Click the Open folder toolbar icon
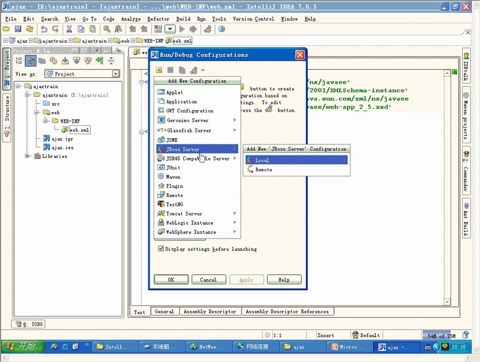The width and height of the screenshot is (480, 362). [6, 29]
